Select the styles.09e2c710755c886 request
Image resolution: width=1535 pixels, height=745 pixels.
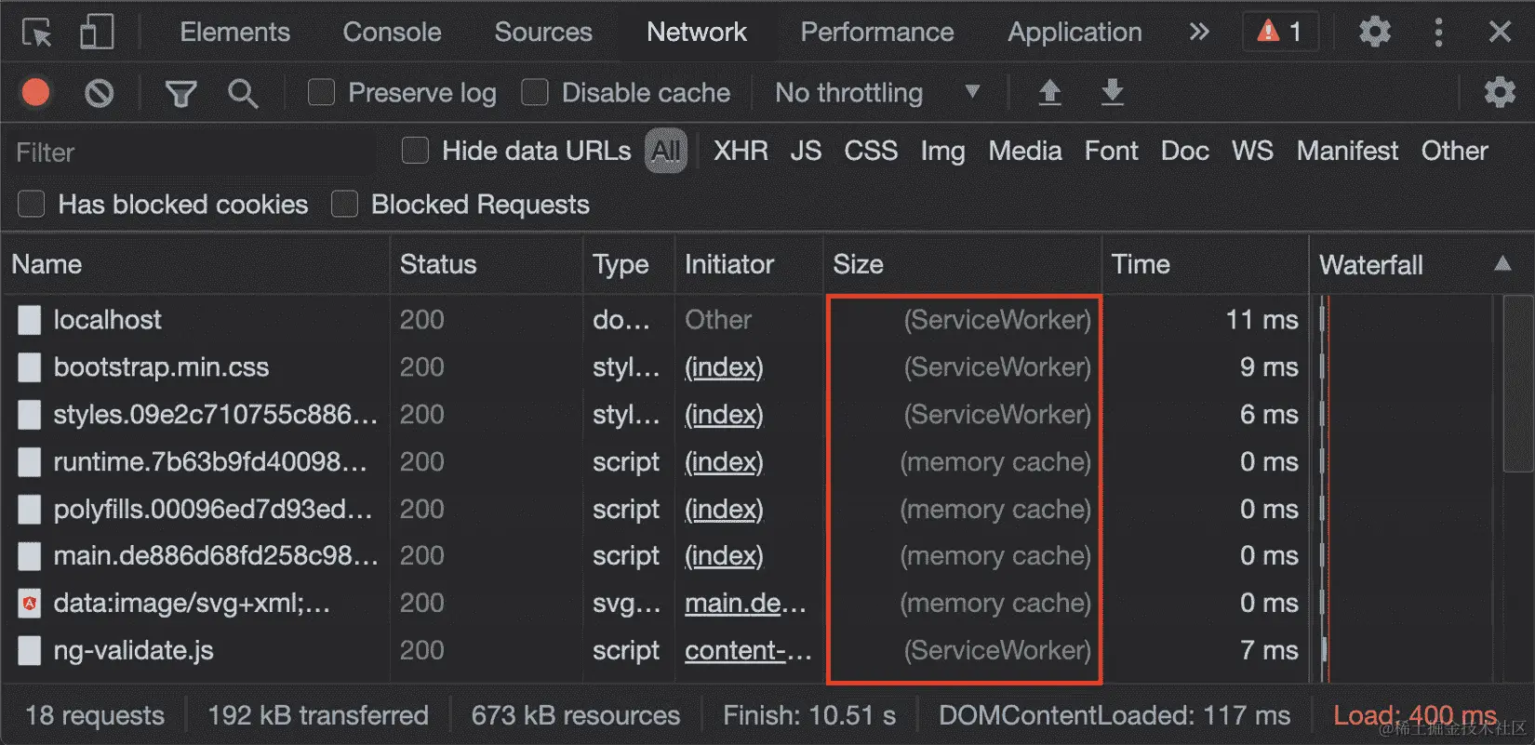215,415
